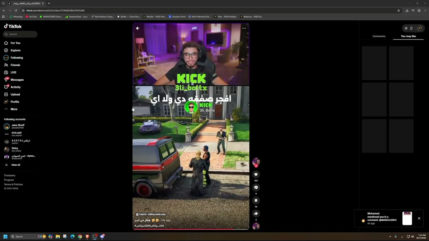Open the Chrome three-dot menu
The height and width of the screenshot is (241, 429).
click(425, 10)
